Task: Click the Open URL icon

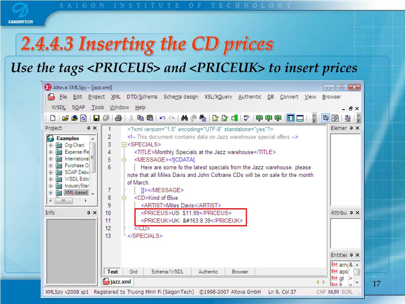Action: tap(74, 118)
